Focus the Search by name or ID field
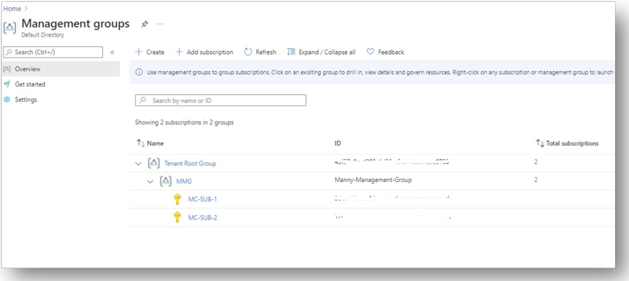Screen dimensions: 629x281 pyautogui.click(x=221, y=100)
